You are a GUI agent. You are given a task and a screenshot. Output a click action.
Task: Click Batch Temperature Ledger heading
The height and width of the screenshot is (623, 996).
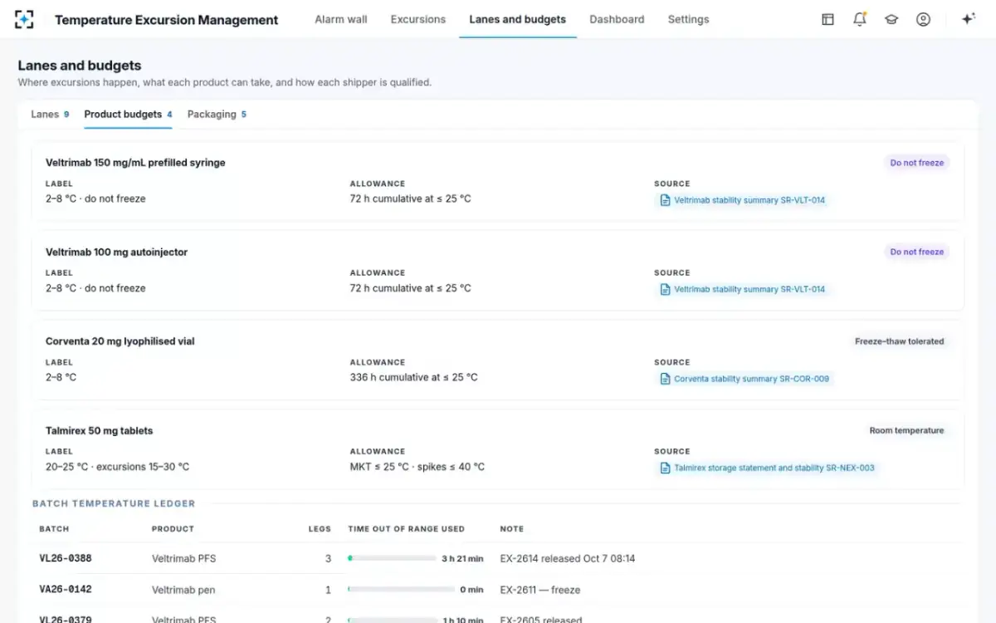pos(114,503)
